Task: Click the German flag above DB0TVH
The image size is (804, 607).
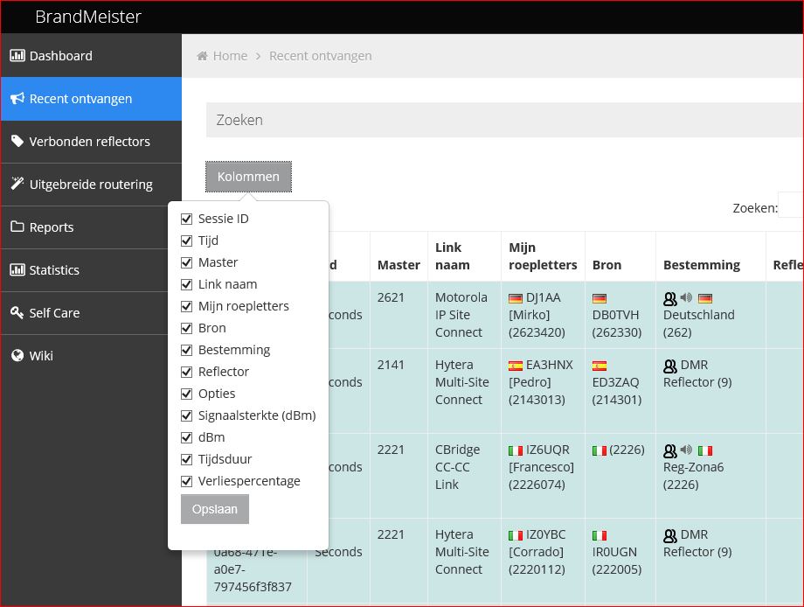Action: (599, 298)
